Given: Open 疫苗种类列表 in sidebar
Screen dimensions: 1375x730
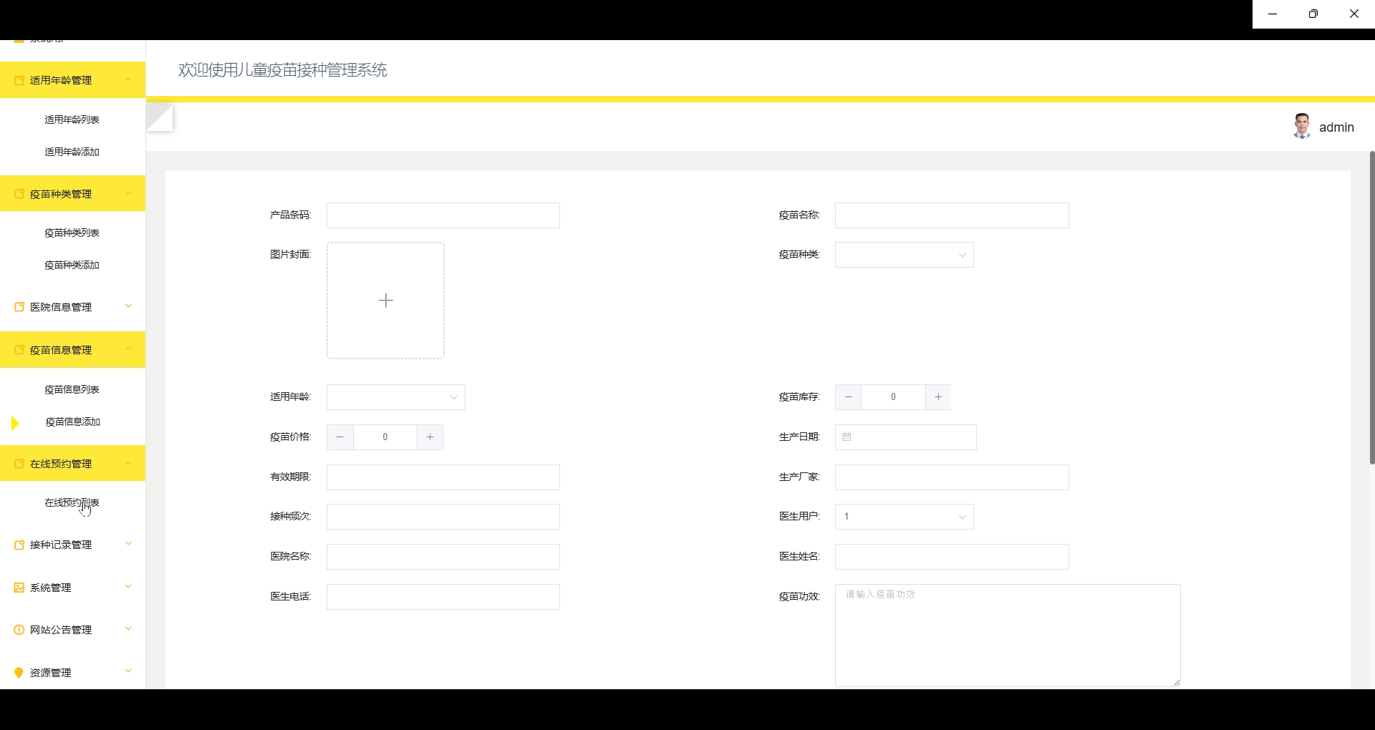Looking at the screenshot, I should click(x=72, y=233).
